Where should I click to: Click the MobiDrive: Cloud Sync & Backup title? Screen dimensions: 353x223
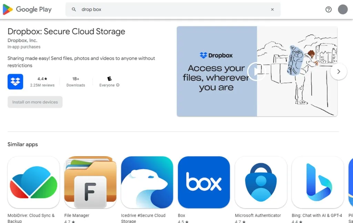click(31, 218)
